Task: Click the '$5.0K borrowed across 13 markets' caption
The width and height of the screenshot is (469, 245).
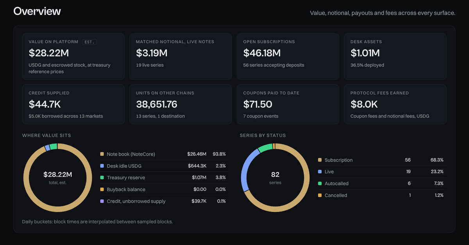Action: pos(66,116)
